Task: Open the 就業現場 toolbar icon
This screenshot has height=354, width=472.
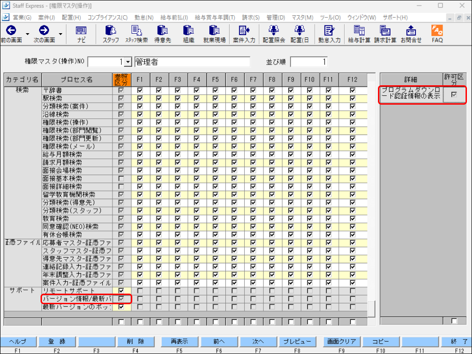Action: [214, 31]
